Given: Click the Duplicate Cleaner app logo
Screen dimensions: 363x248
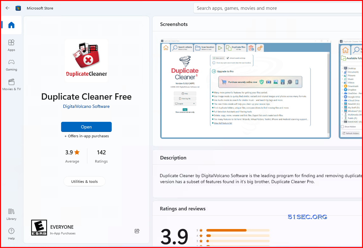Looking at the screenshot, I should (86, 61).
